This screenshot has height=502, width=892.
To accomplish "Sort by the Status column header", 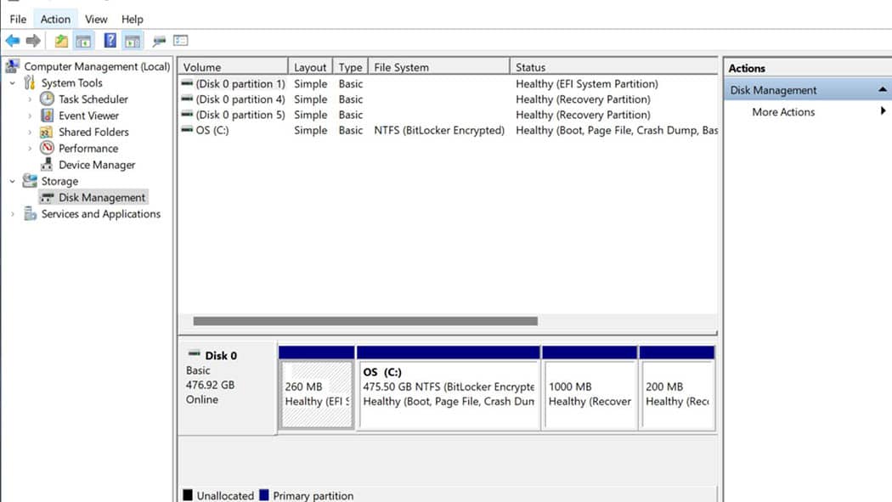I will [x=614, y=67].
